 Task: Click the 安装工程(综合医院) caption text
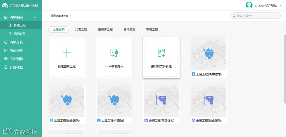(x=209, y=120)
